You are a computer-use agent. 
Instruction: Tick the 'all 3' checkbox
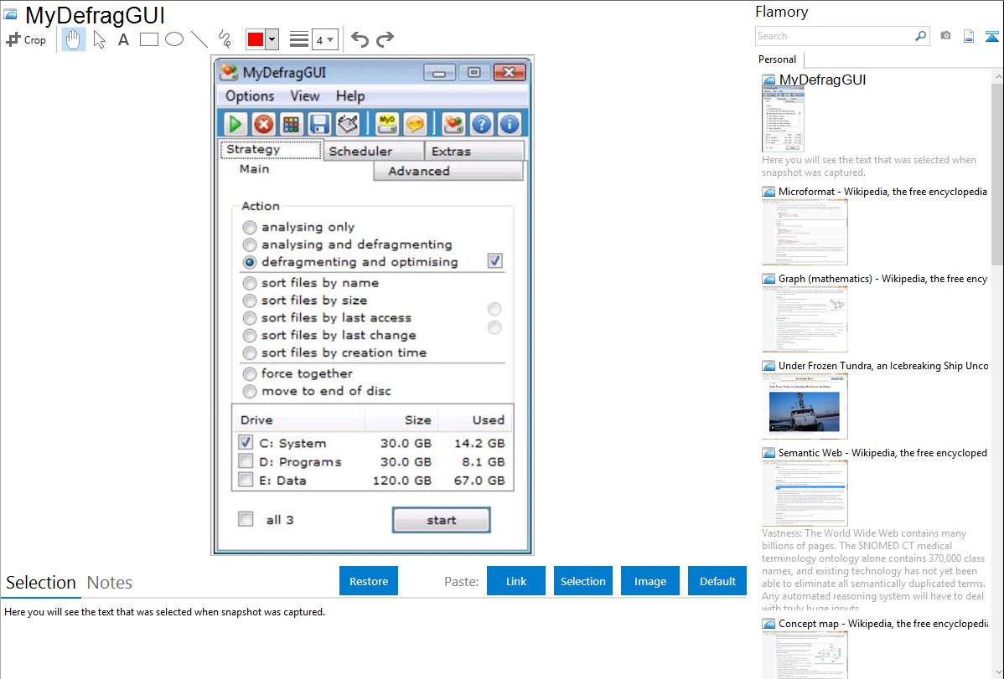tap(246, 519)
